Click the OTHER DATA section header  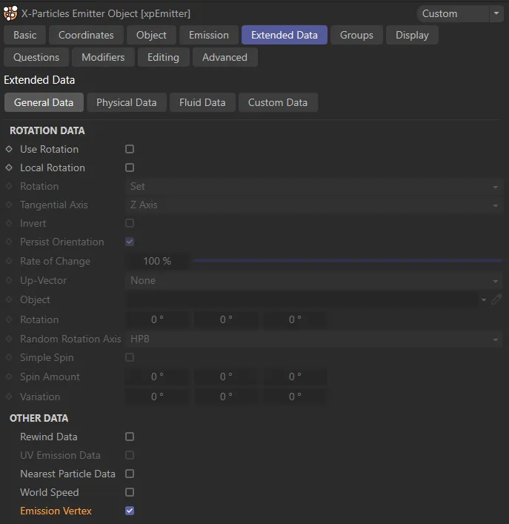39,419
